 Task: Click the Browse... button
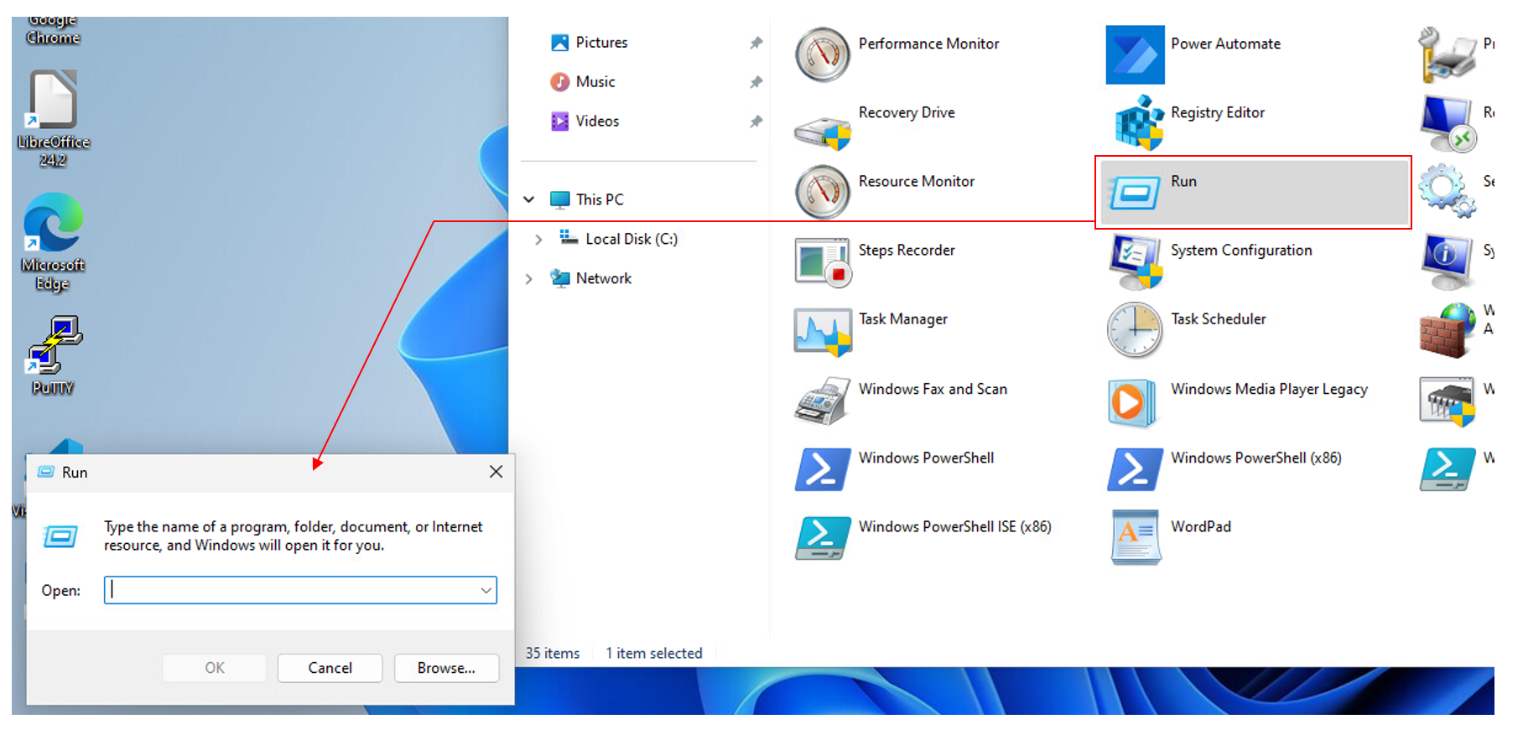(x=446, y=668)
